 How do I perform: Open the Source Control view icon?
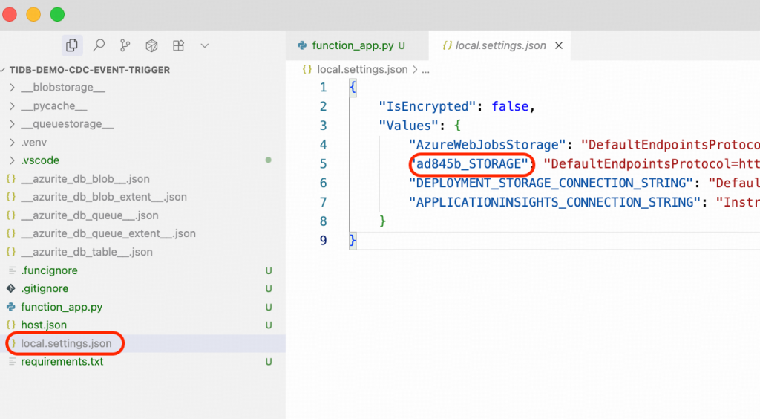click(x=125, y=45)
